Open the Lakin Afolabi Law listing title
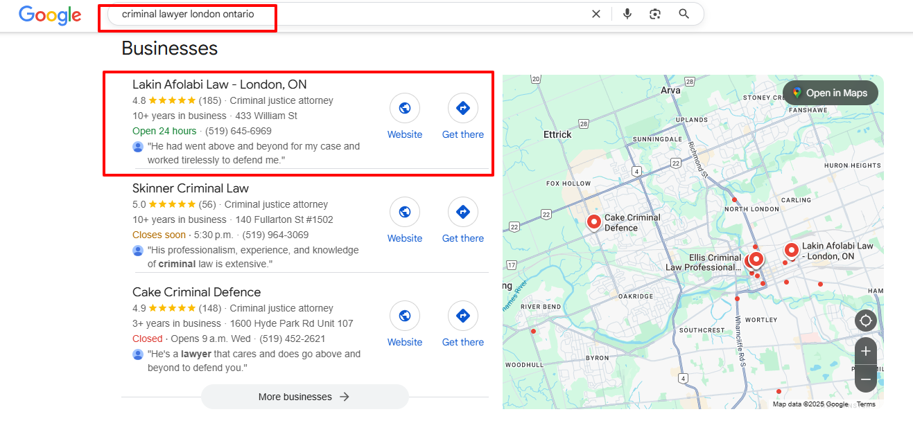The width and height of the screenshot is (913, 432). 219,84
